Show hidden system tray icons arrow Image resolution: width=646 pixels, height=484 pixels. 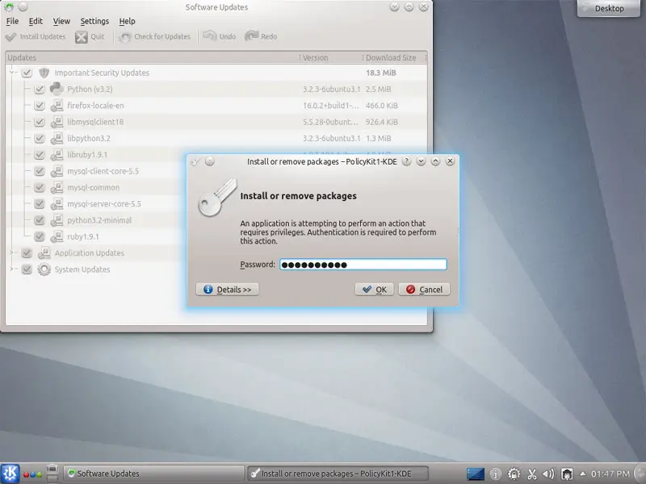pyautogui.click(x=583, y=474)
